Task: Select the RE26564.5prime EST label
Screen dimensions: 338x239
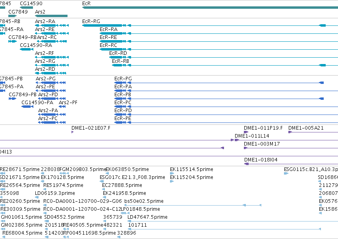Action: (x=20, y=186)
